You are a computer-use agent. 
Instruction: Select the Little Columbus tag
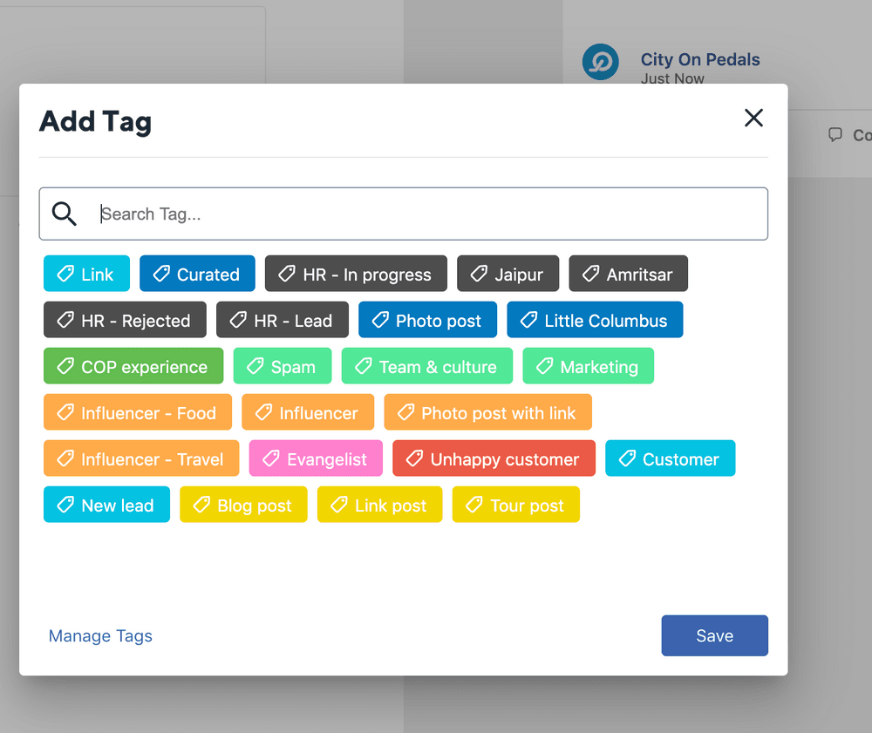coord(595,320)
